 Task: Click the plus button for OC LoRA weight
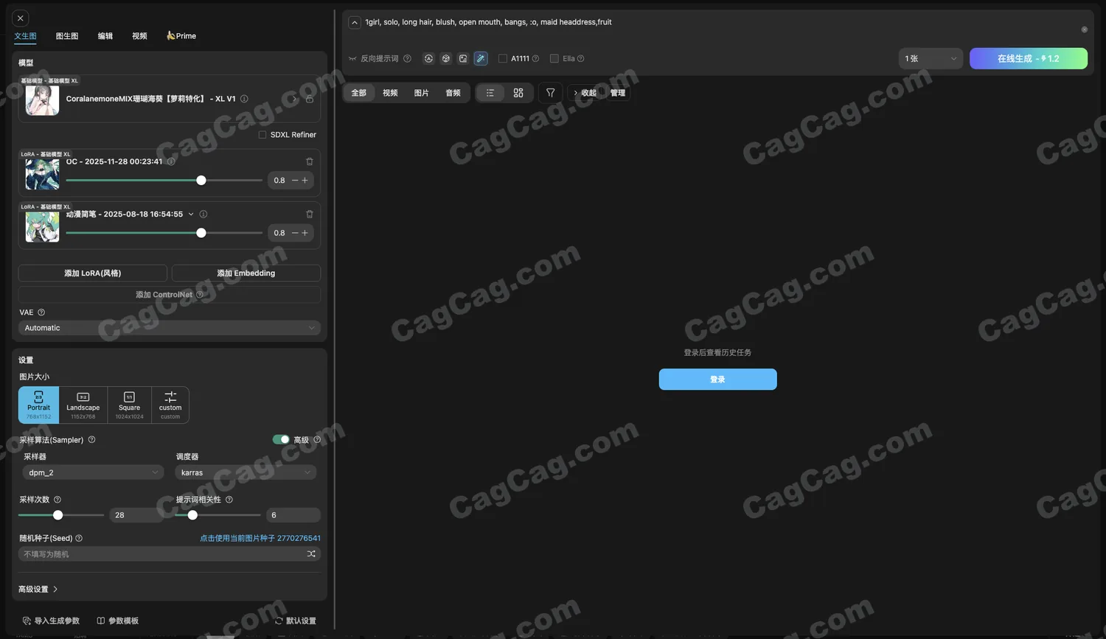[305, 180]
